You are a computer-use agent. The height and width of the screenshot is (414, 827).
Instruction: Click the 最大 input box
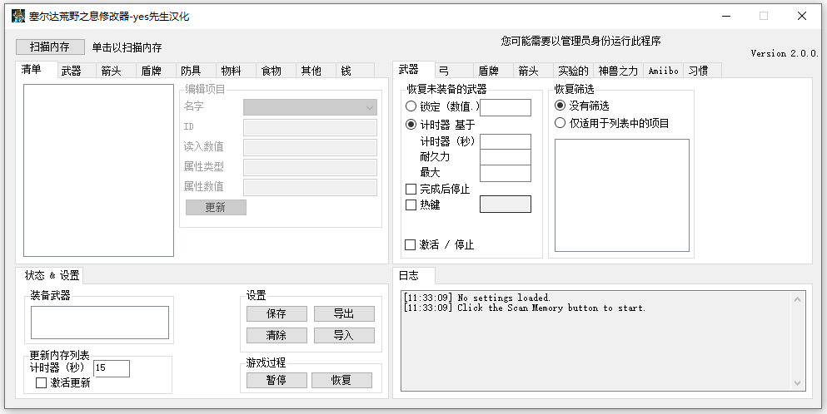(x=506, y=173)
